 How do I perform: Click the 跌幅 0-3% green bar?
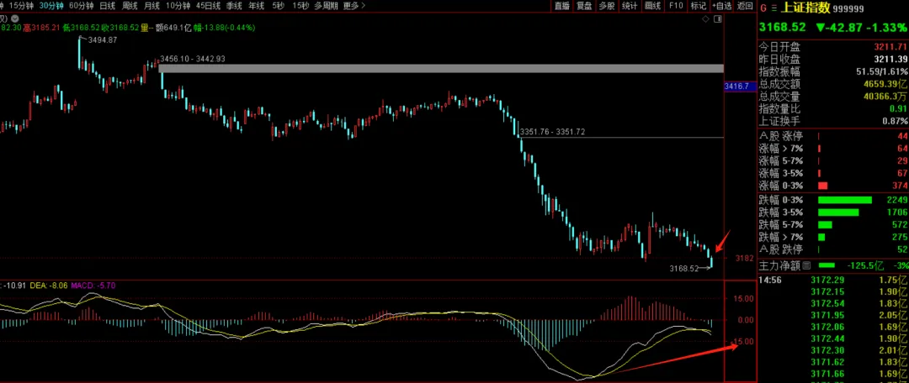[x=845, y=200]
